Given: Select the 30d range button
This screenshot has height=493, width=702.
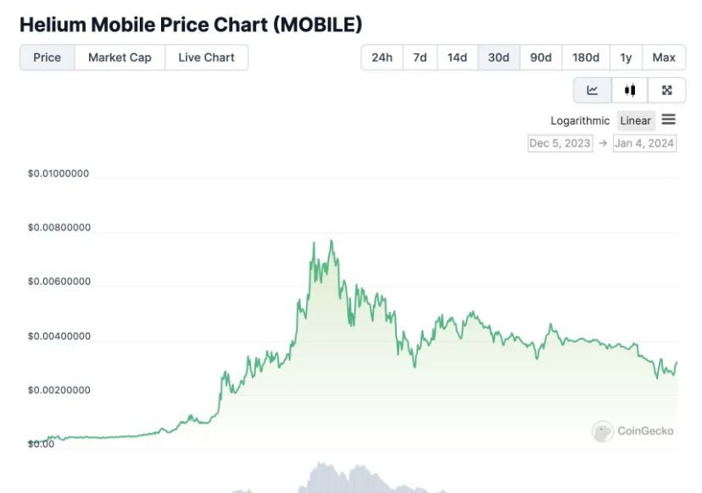Looking at the screenshot, I should pyautogui.click(x=499, y=58).
